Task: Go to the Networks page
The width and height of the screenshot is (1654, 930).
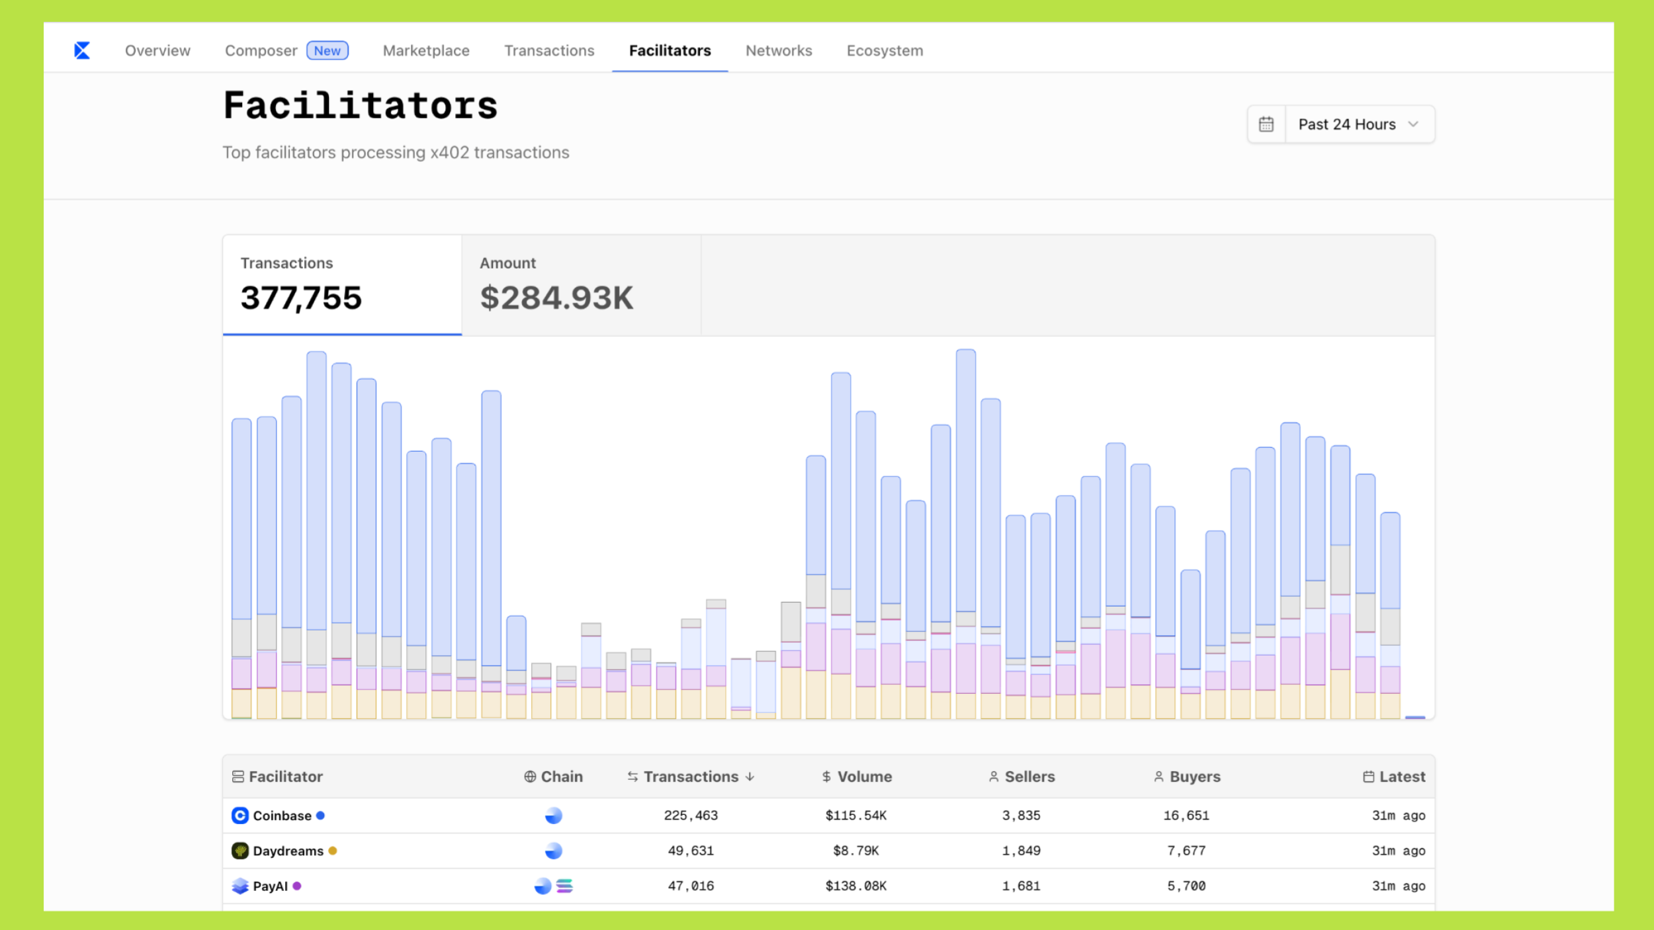Action: point(778,51)
